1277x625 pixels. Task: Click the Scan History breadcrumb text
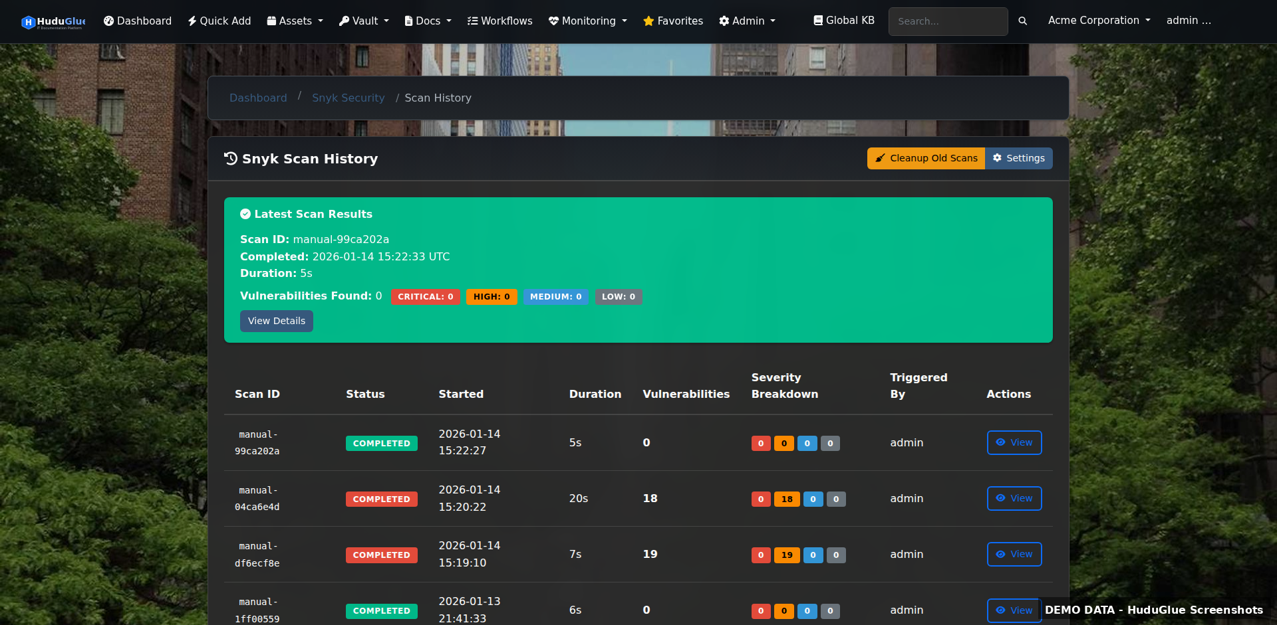438,98
